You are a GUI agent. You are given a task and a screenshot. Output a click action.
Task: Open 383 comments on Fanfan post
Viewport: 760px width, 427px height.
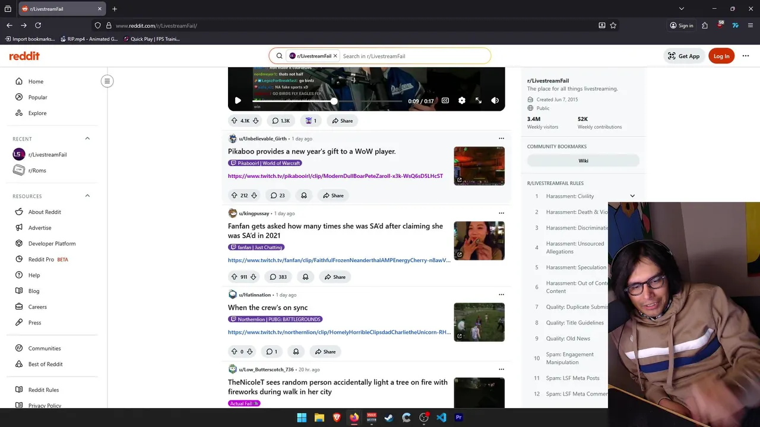(278, 277)
